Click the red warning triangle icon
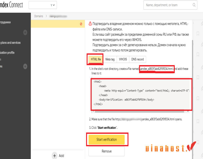203x159 pixels. (90, 24)
